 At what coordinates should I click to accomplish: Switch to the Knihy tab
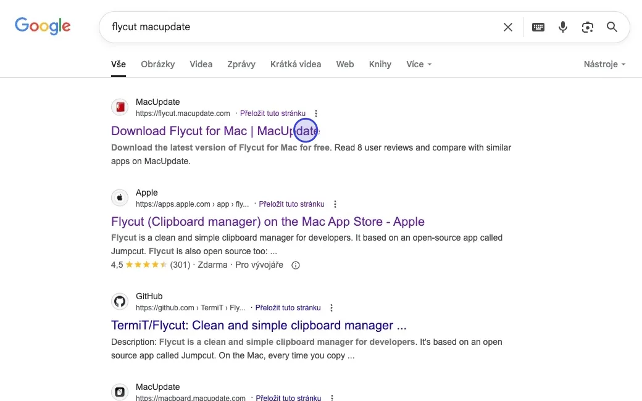380,64
